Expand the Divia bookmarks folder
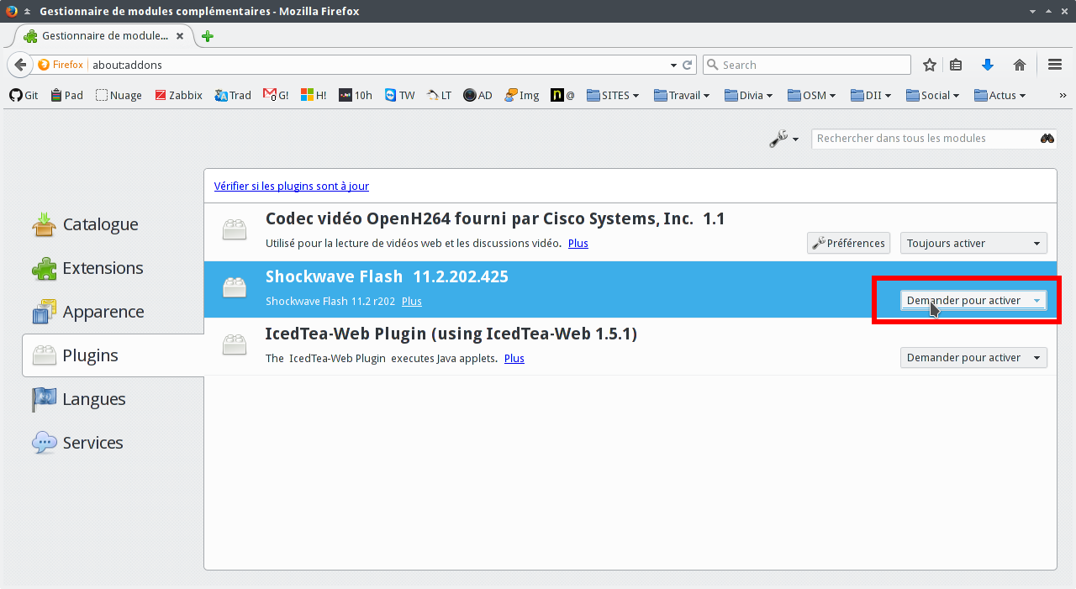 click(x=748, y=95)
